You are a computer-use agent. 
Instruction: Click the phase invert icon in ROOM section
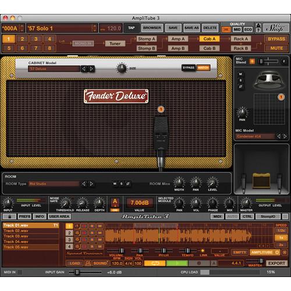pyautogui.click(x=127, y=183)
